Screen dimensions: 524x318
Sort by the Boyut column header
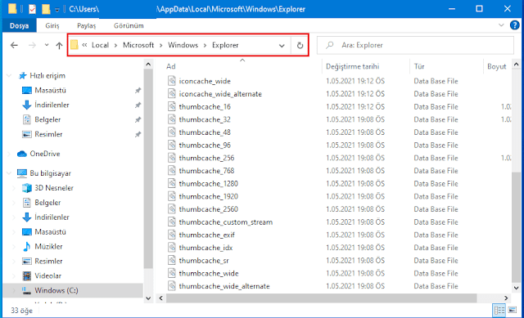[497, 66]
